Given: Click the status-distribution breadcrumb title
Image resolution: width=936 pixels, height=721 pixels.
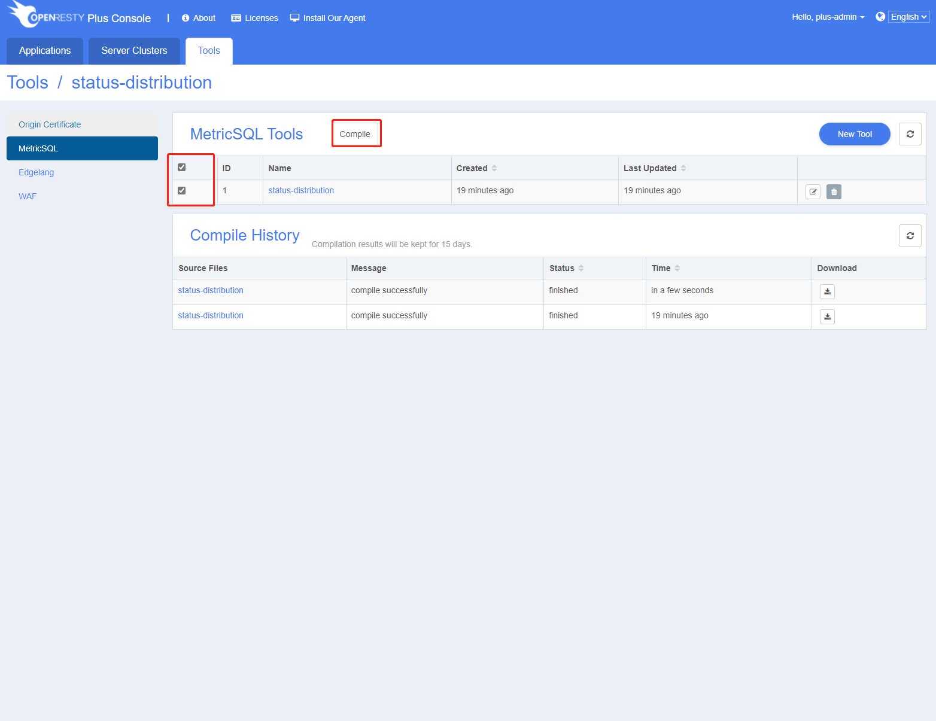Looking at the screenshot, I should [x=142, y=83].
